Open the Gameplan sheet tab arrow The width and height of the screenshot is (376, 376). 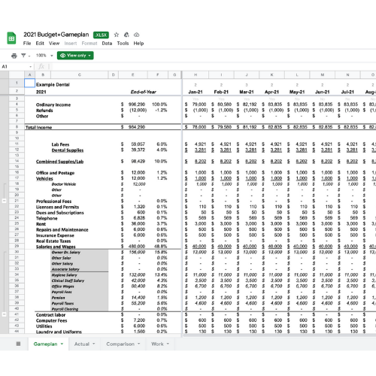pyautogui.click(x=62, y=344)
